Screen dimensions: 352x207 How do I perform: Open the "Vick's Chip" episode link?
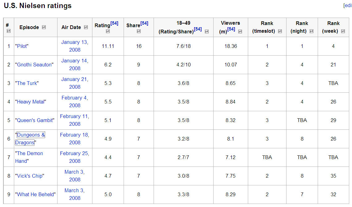coord(30,176)
